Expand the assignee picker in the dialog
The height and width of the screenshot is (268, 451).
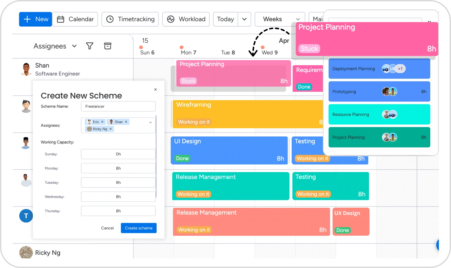150,122
